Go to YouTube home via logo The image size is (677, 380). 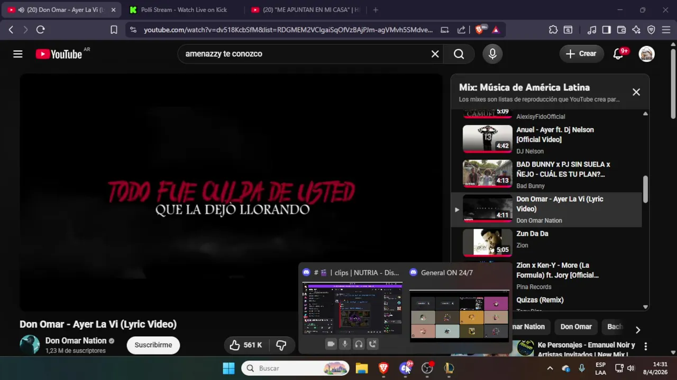tap(59, 54)
